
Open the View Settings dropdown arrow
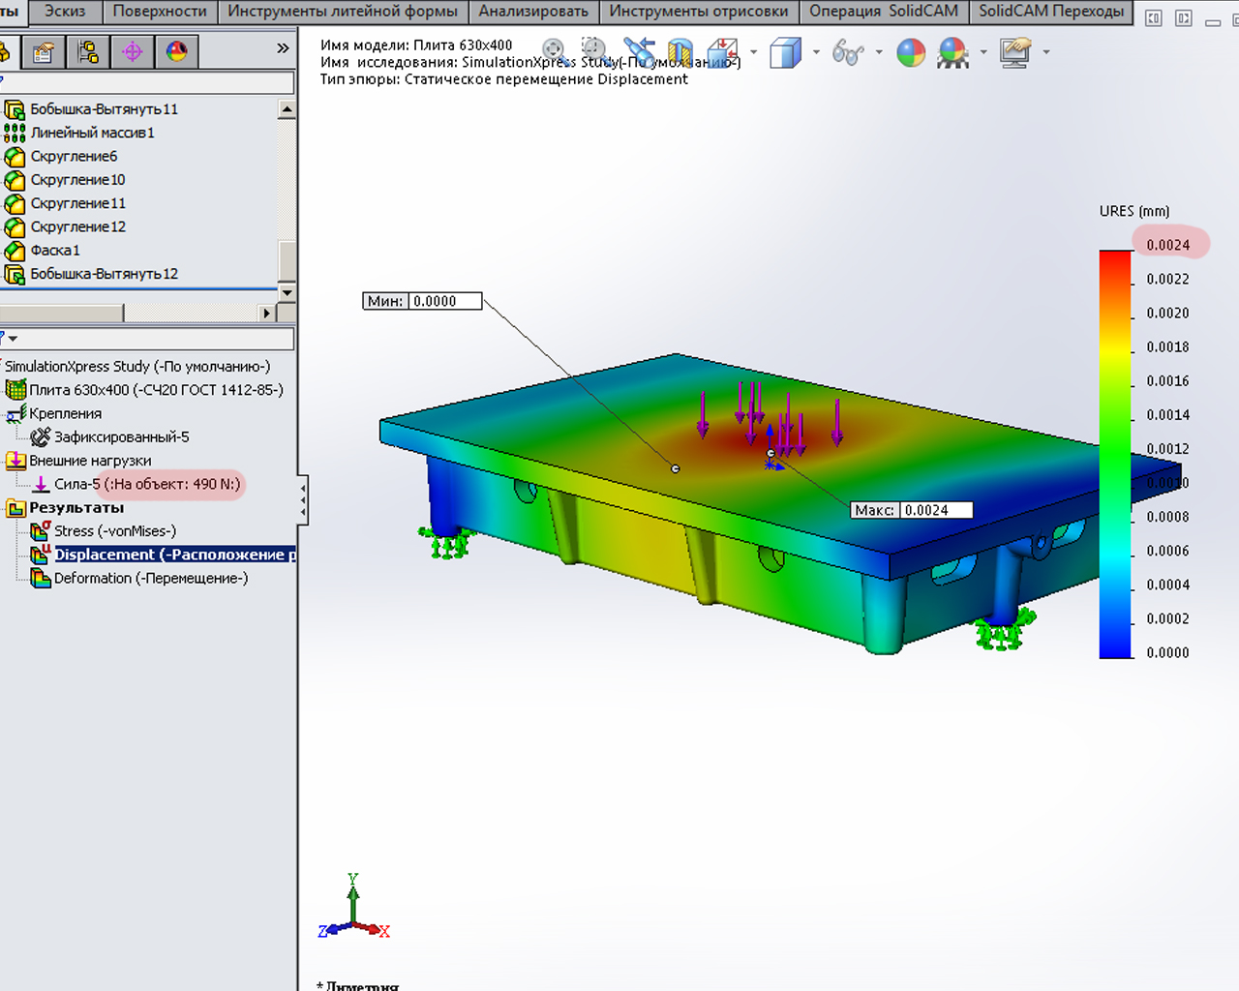(1046, 52)
